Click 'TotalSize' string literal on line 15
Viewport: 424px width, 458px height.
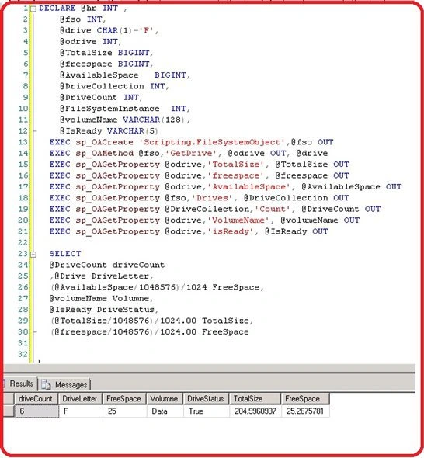236,165
